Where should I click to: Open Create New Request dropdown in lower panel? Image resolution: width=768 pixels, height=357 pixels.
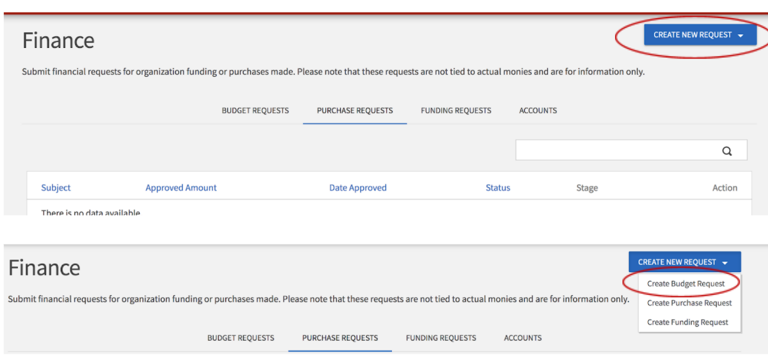pos(684,262)
